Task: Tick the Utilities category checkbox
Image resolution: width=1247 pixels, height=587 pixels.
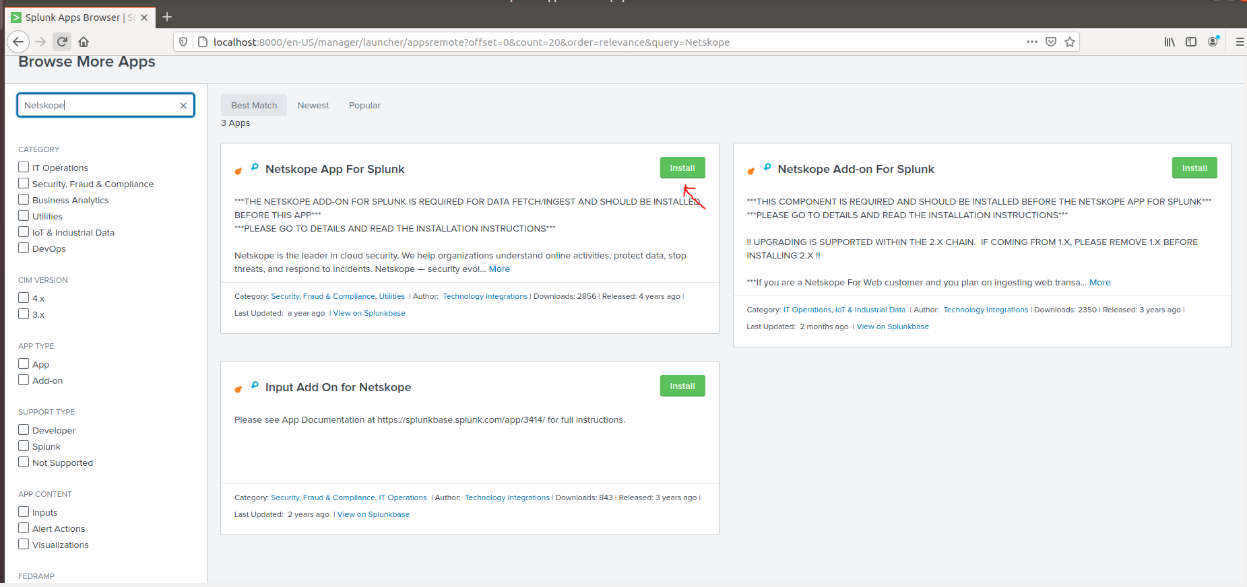Action: (24, 215)
